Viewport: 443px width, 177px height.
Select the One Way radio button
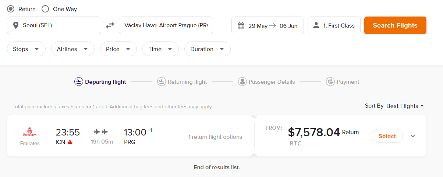[x=45, y=9]
